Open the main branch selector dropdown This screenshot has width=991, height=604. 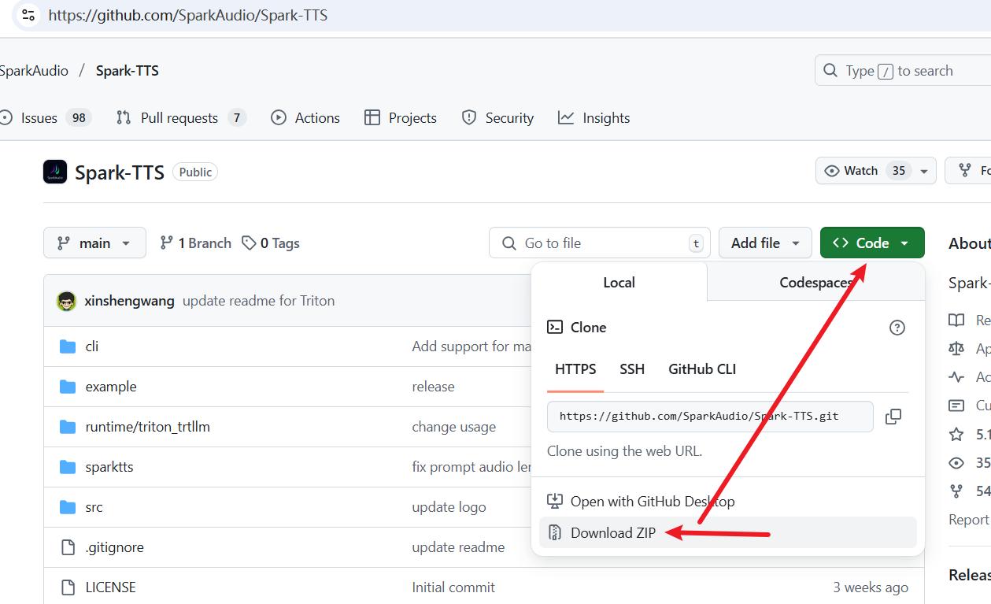point(94,243)
